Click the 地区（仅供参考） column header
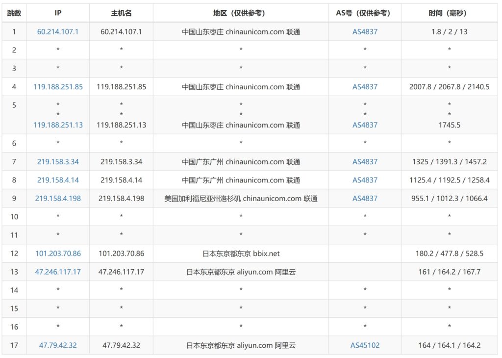The height and width of the screenshot is (358, 502). click(241, 13)
